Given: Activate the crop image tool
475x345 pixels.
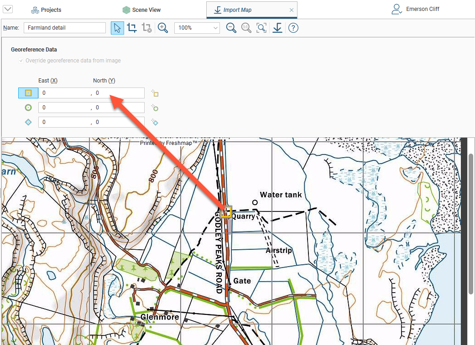Looking at the screenshot, I should pos(132,28).
